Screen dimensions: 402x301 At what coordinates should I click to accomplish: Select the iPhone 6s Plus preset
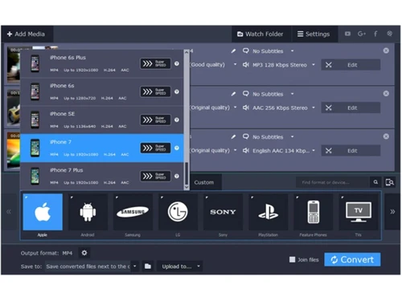coord(102,63)
